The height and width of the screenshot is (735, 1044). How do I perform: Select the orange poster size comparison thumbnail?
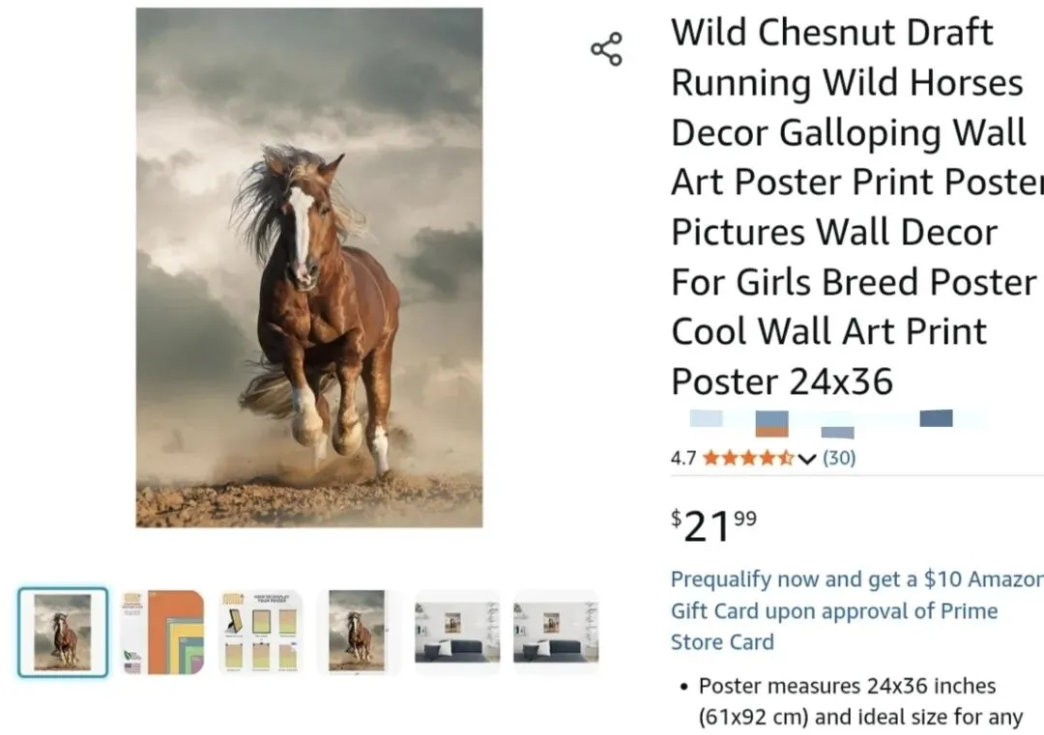[162, 632]
